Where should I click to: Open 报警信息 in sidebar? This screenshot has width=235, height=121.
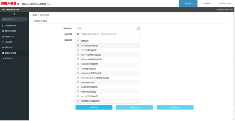[14, 48]
